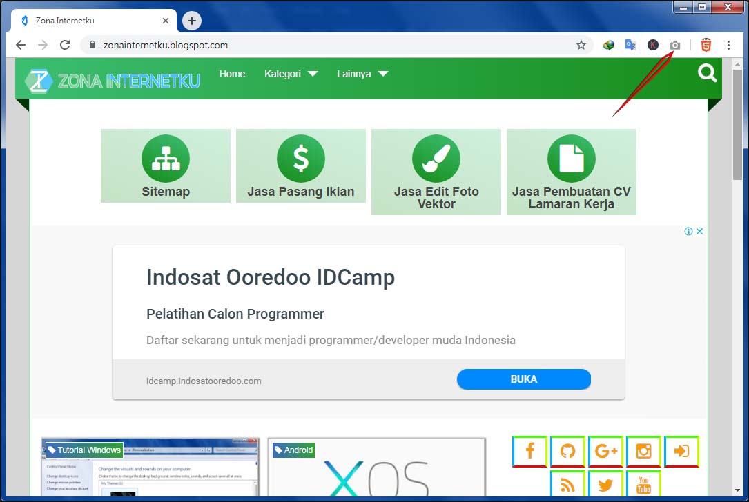Open the Google Translate extension icon
This screenshot has height=502, width=749.
pos(630,44)
